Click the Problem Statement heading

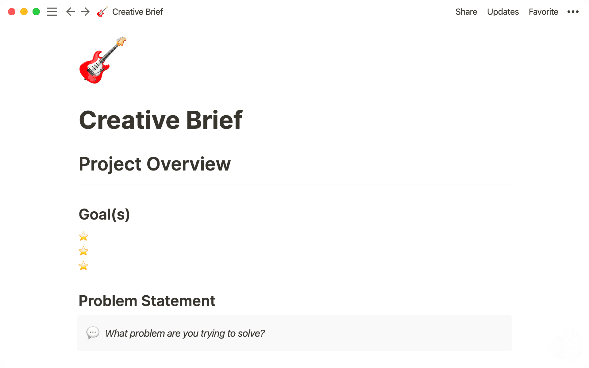point(147,301)
